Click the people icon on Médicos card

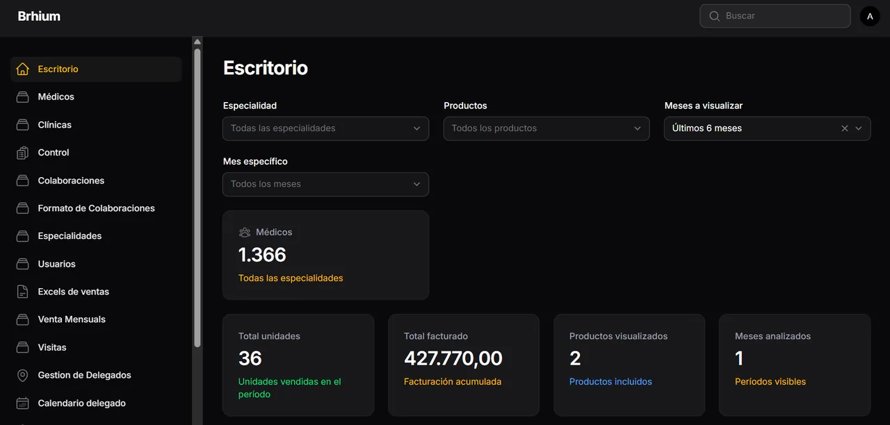[x=245, y=233]
